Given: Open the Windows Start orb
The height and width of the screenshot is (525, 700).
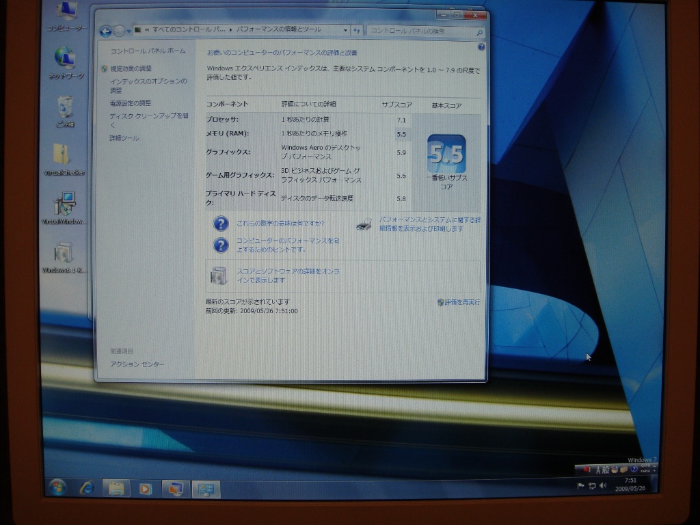Looking at the screenshot, I should [x=57, y=487].
